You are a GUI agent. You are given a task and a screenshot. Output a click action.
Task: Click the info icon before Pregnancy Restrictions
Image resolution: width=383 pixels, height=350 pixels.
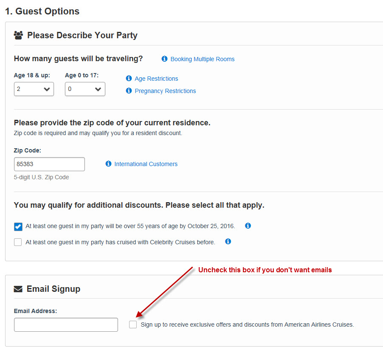click(129, 91)
